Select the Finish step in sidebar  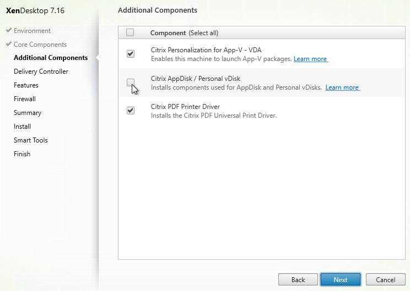(x=22, y=154)
